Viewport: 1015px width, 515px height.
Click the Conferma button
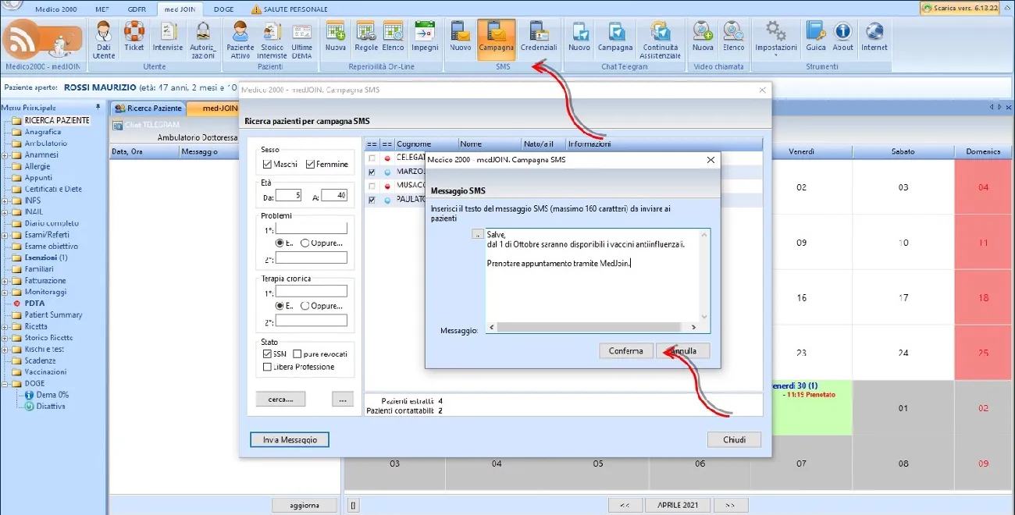coord(626,351)
